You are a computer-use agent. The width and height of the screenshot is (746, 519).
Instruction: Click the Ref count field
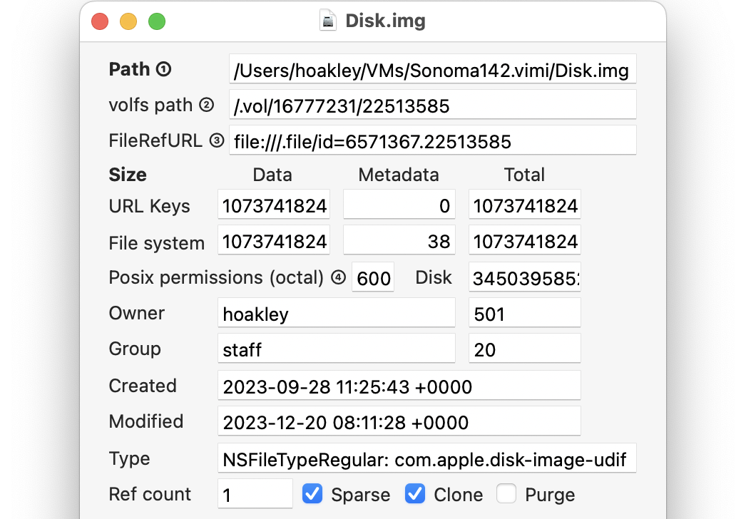(255, 495)
